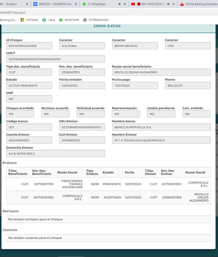Click the Rechazo acuerdo field
This screenshot has width=218, height=257.
click(x=55, y=114)
